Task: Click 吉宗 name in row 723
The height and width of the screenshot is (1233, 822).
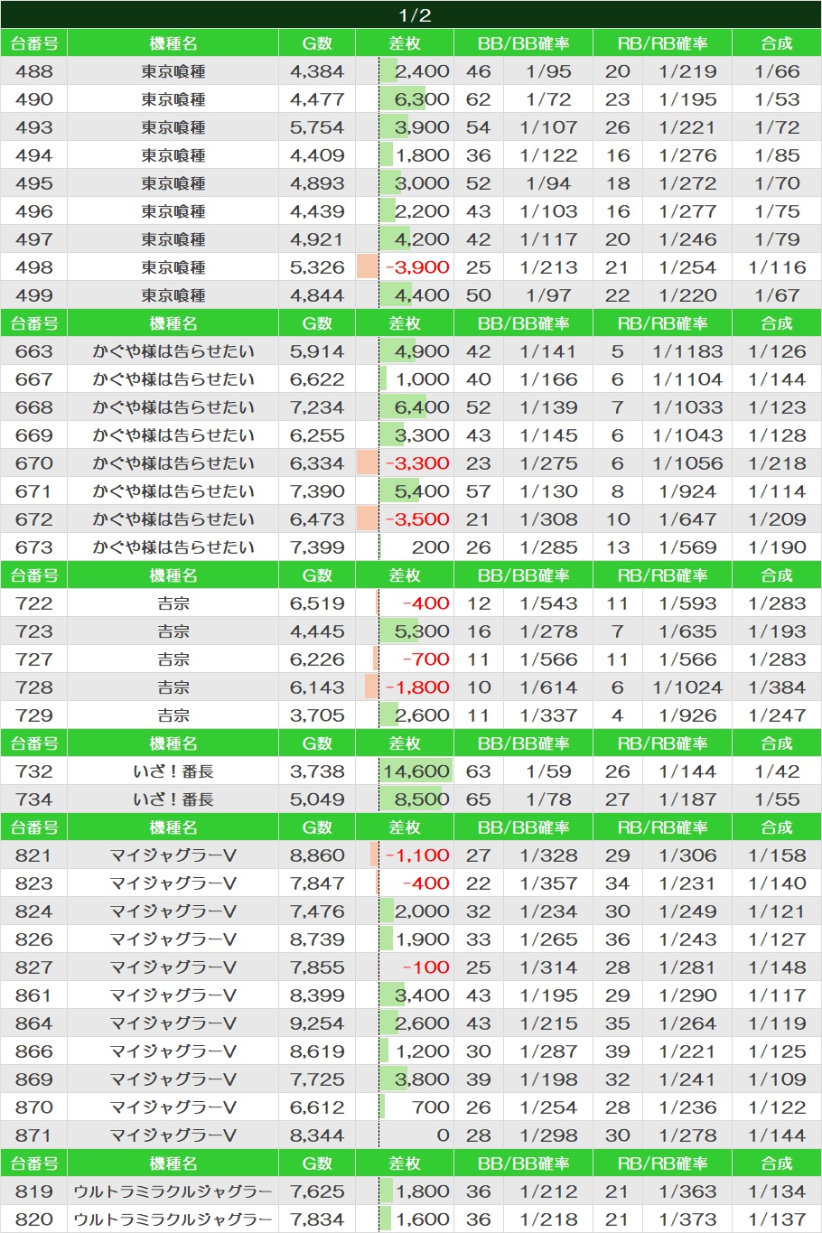Action: 173,631
